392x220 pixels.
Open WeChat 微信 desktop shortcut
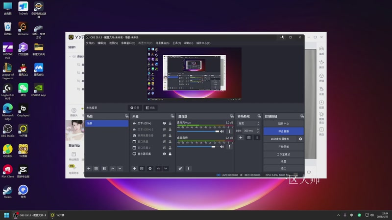23,88
